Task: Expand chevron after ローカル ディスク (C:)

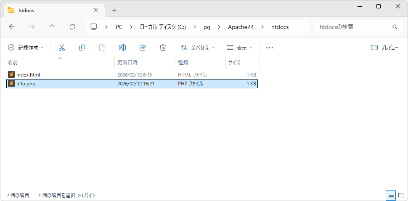Action: [x=195, y=27]
